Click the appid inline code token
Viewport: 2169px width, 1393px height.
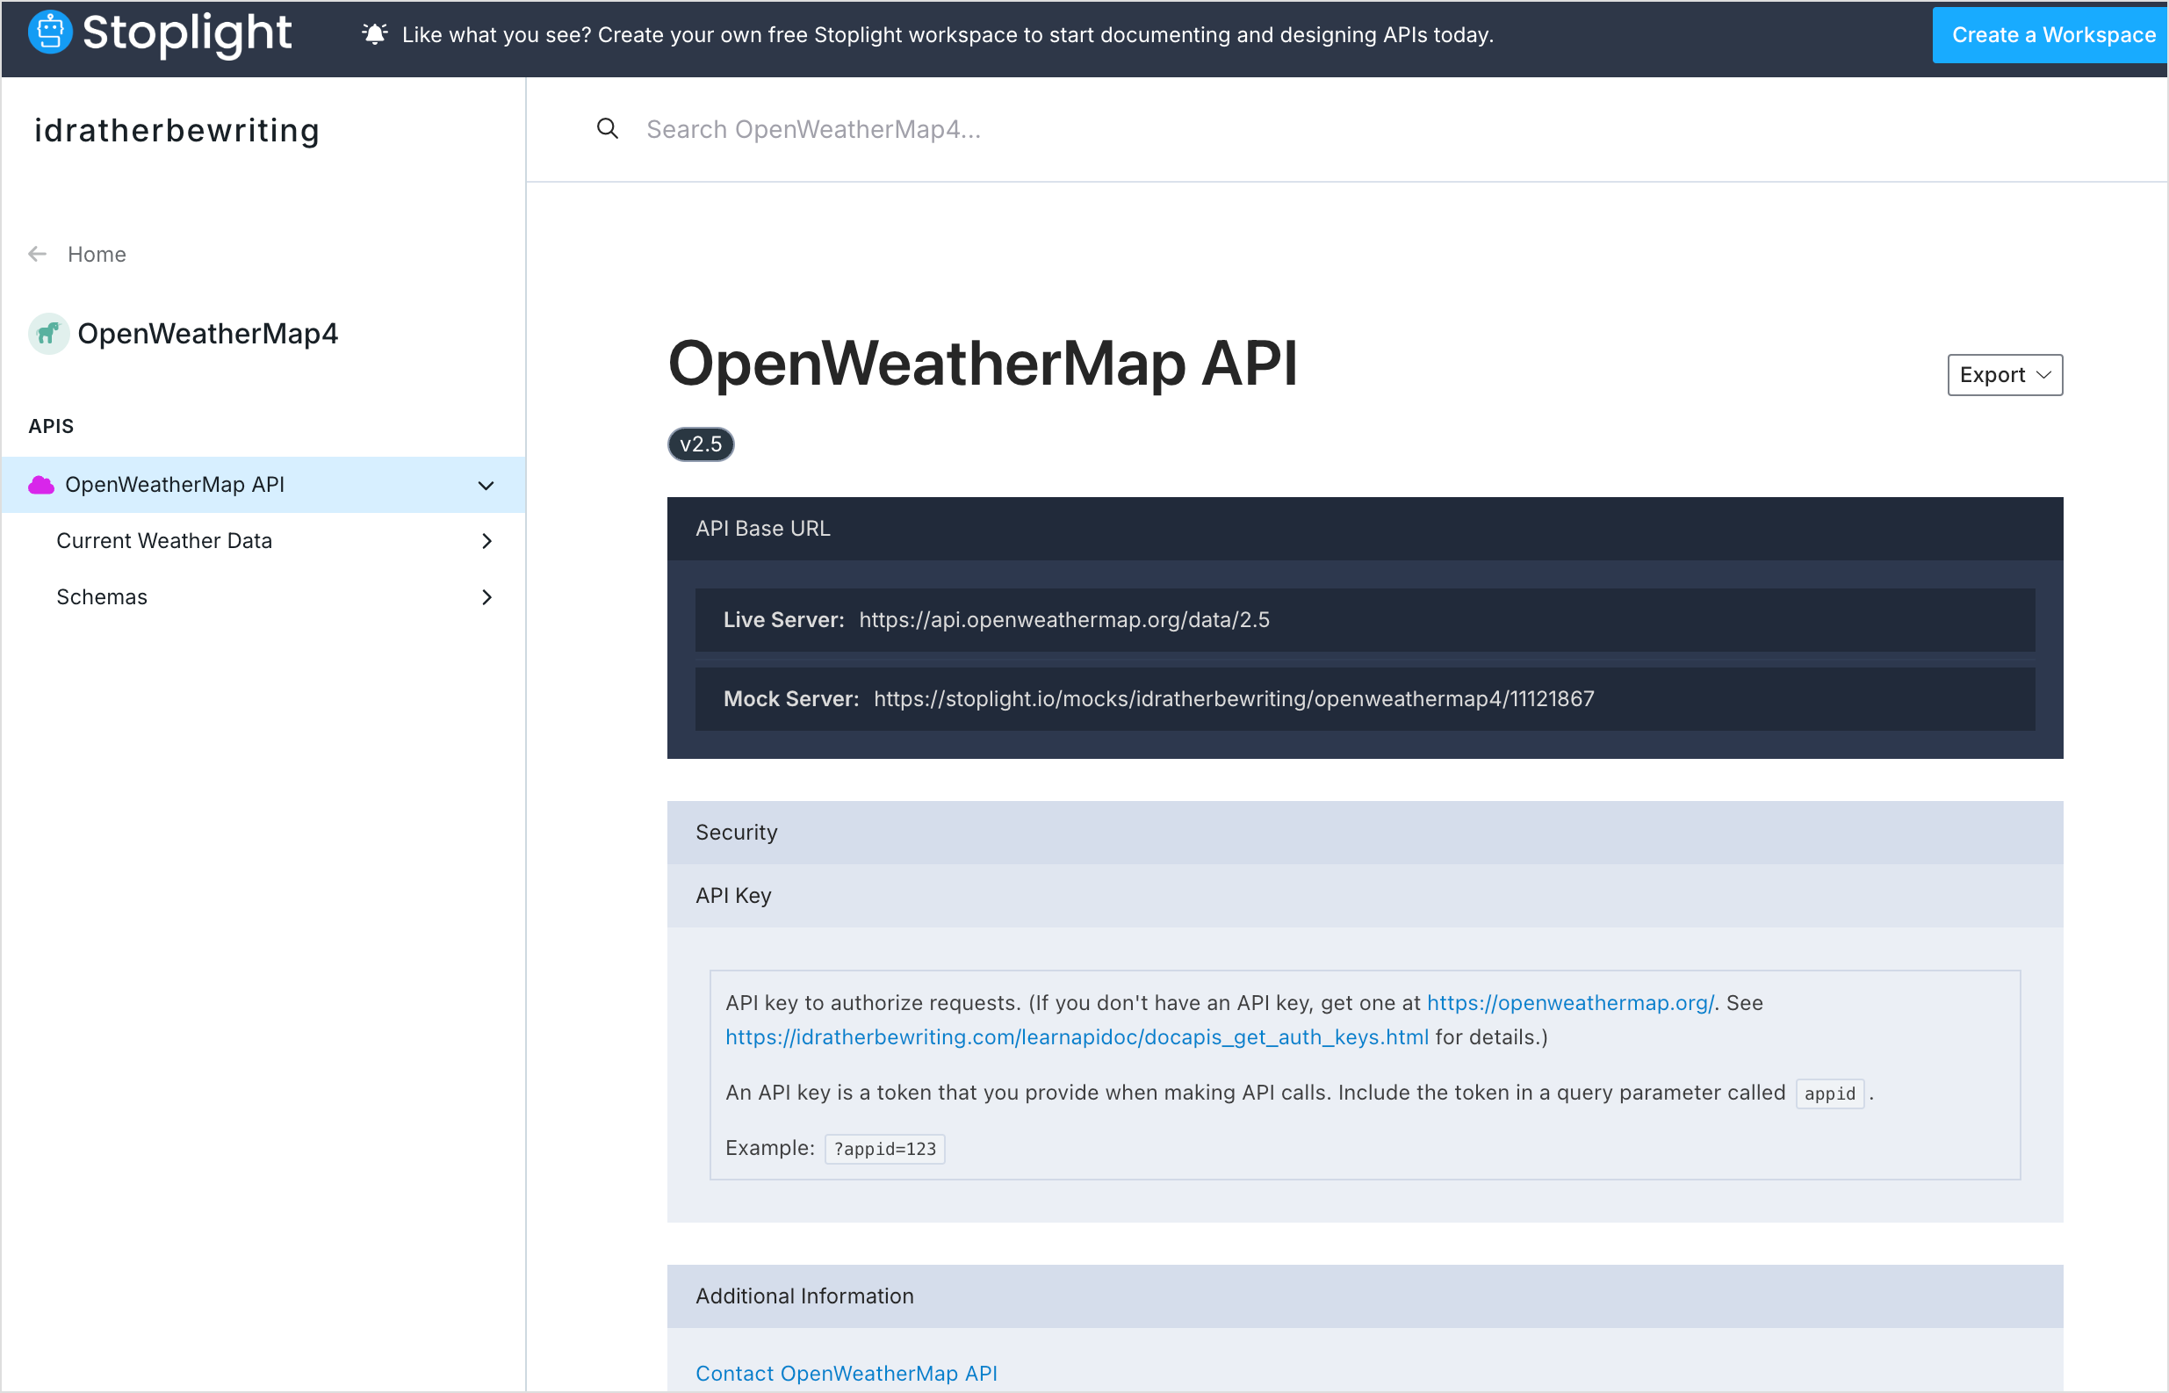1829,1093
